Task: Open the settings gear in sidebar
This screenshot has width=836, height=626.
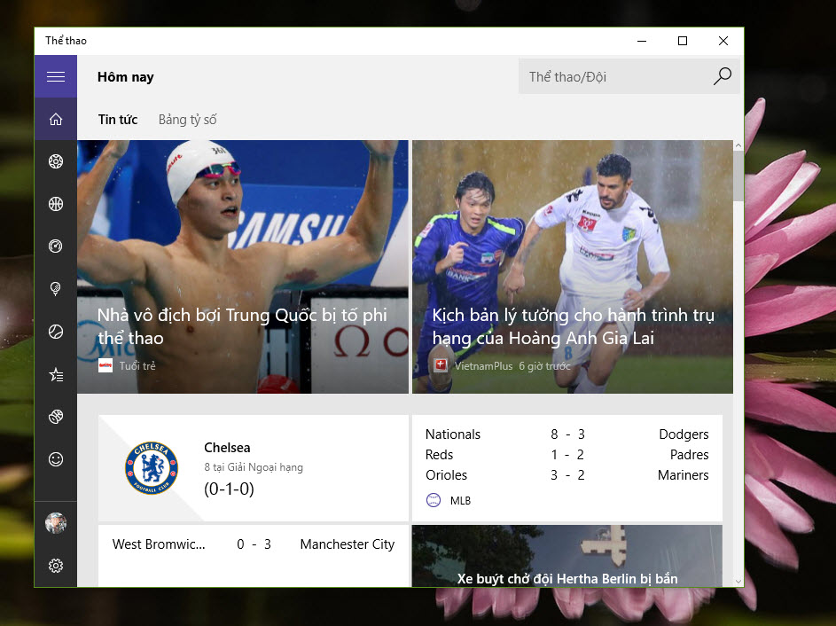Action: click(x=56, y=565)
